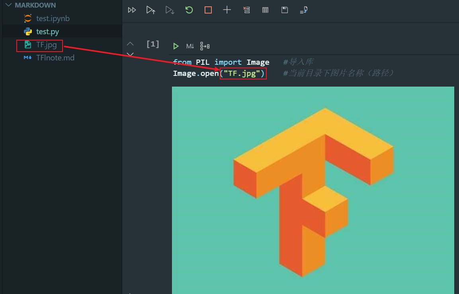Click the '#导入库' comment text
The image size is (459, 294).
click(298, 62)
